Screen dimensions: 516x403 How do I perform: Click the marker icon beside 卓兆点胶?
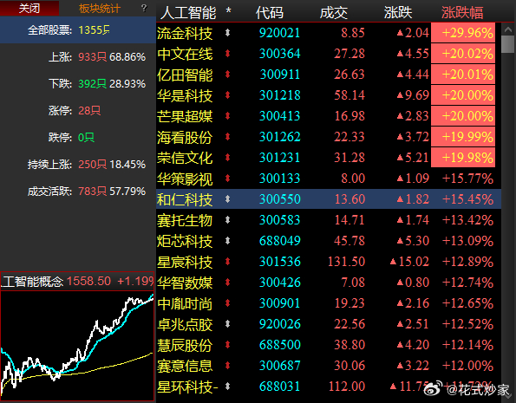pos(227,324)
